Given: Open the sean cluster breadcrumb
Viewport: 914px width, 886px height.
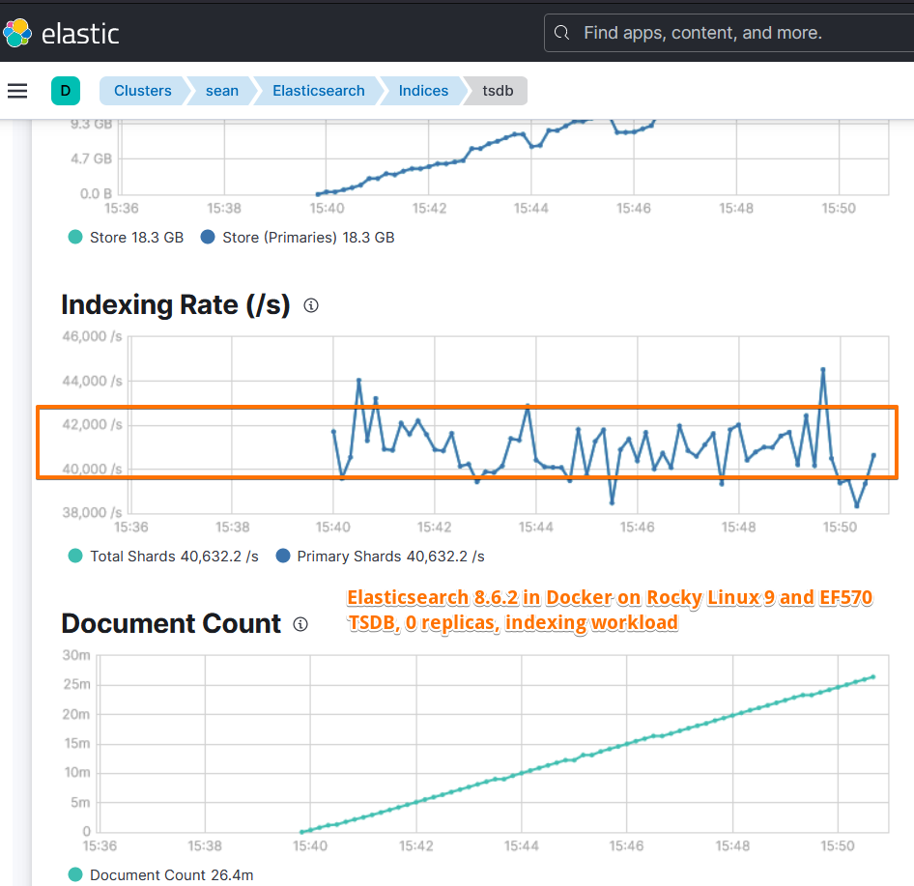Looking at the screenshot, I should tap(222, 91).
